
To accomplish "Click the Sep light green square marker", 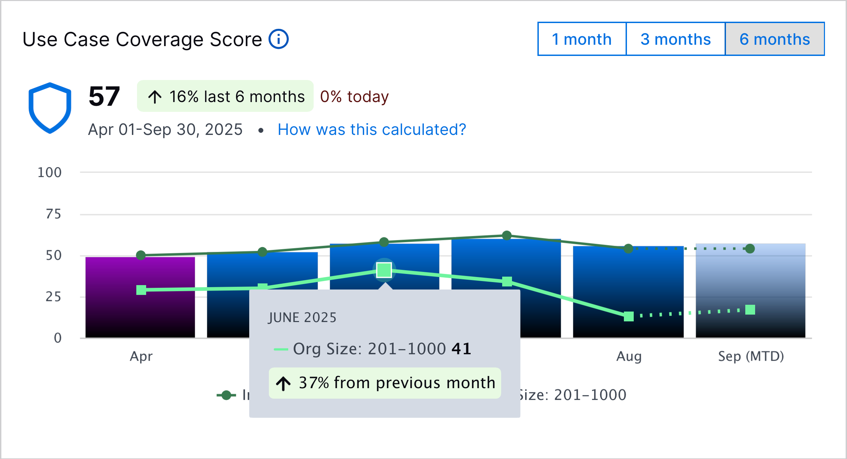I will coord(750,310).
